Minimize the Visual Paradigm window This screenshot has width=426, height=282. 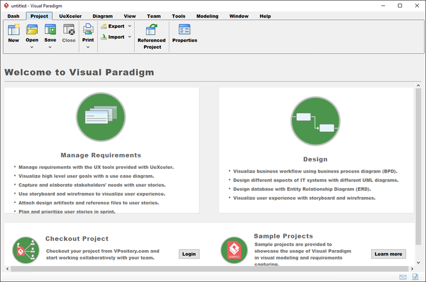383,6
